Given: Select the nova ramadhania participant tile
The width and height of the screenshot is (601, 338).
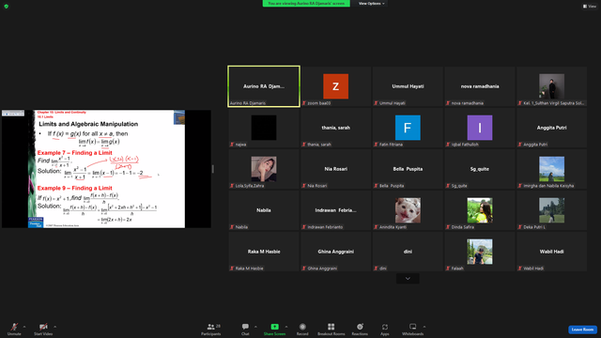Looking at the screenshot, I should 480,86.
